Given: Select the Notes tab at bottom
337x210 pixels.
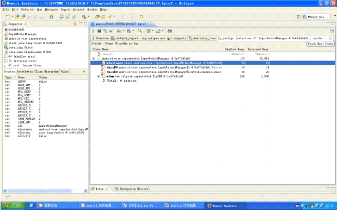Looking at the screenshot, I should pyautogui.click(x=100, y=189).
